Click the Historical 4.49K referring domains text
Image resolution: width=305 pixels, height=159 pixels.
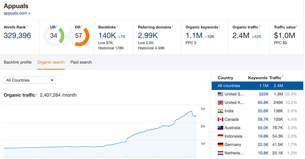point(151,48)
